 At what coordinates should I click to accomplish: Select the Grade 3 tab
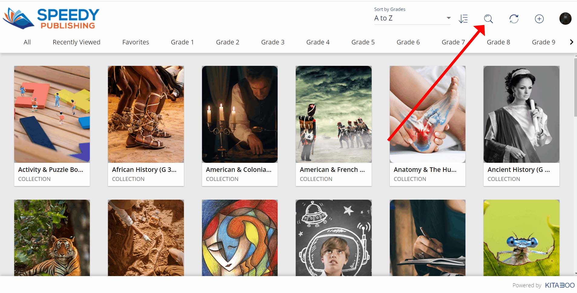[273, 42]
